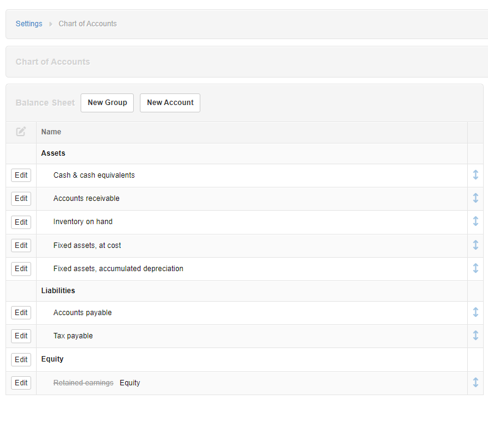488x433 pixels.
Task: Edit the Equity group
Action: tap(21, 360)
